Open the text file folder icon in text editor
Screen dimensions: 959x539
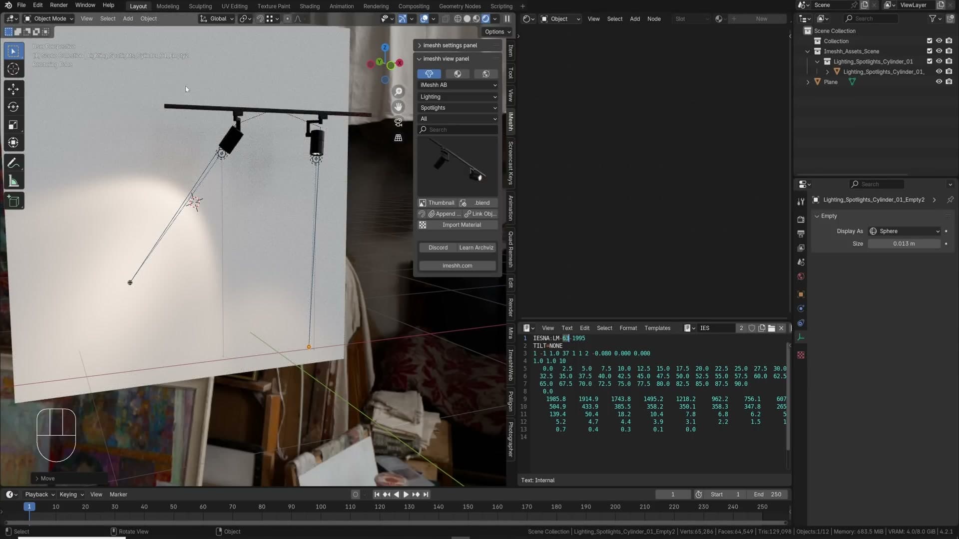[x=771, y=328]
